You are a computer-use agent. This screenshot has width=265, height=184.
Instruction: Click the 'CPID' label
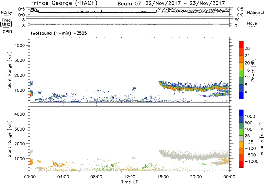7,32
